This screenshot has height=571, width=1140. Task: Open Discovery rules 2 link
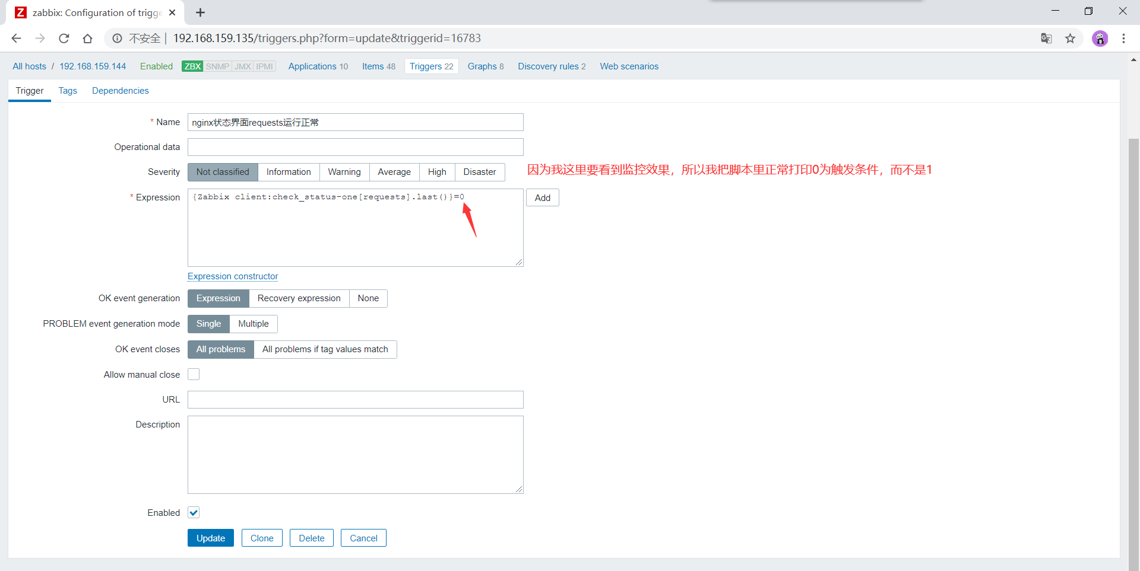coord(552,66)
